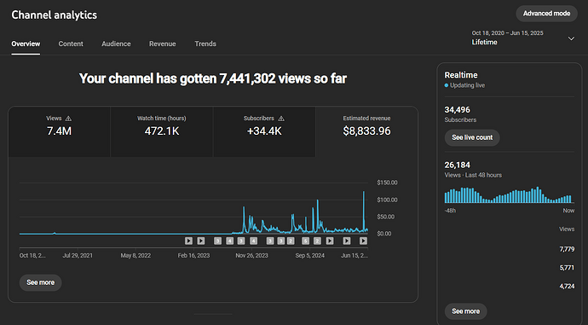The height and width of the screenshot is (325, 588).
Task: Click See live count button
Action: (x=472, y=137)
